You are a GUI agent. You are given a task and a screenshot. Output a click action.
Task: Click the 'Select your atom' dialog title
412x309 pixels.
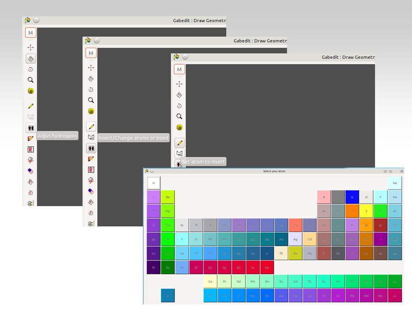coord(274,171)
